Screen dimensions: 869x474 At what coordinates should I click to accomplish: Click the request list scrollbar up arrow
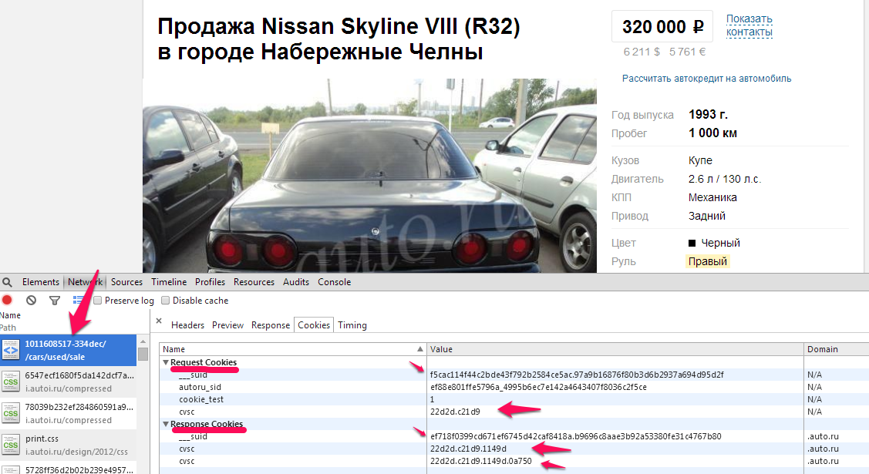click(143, 341)
